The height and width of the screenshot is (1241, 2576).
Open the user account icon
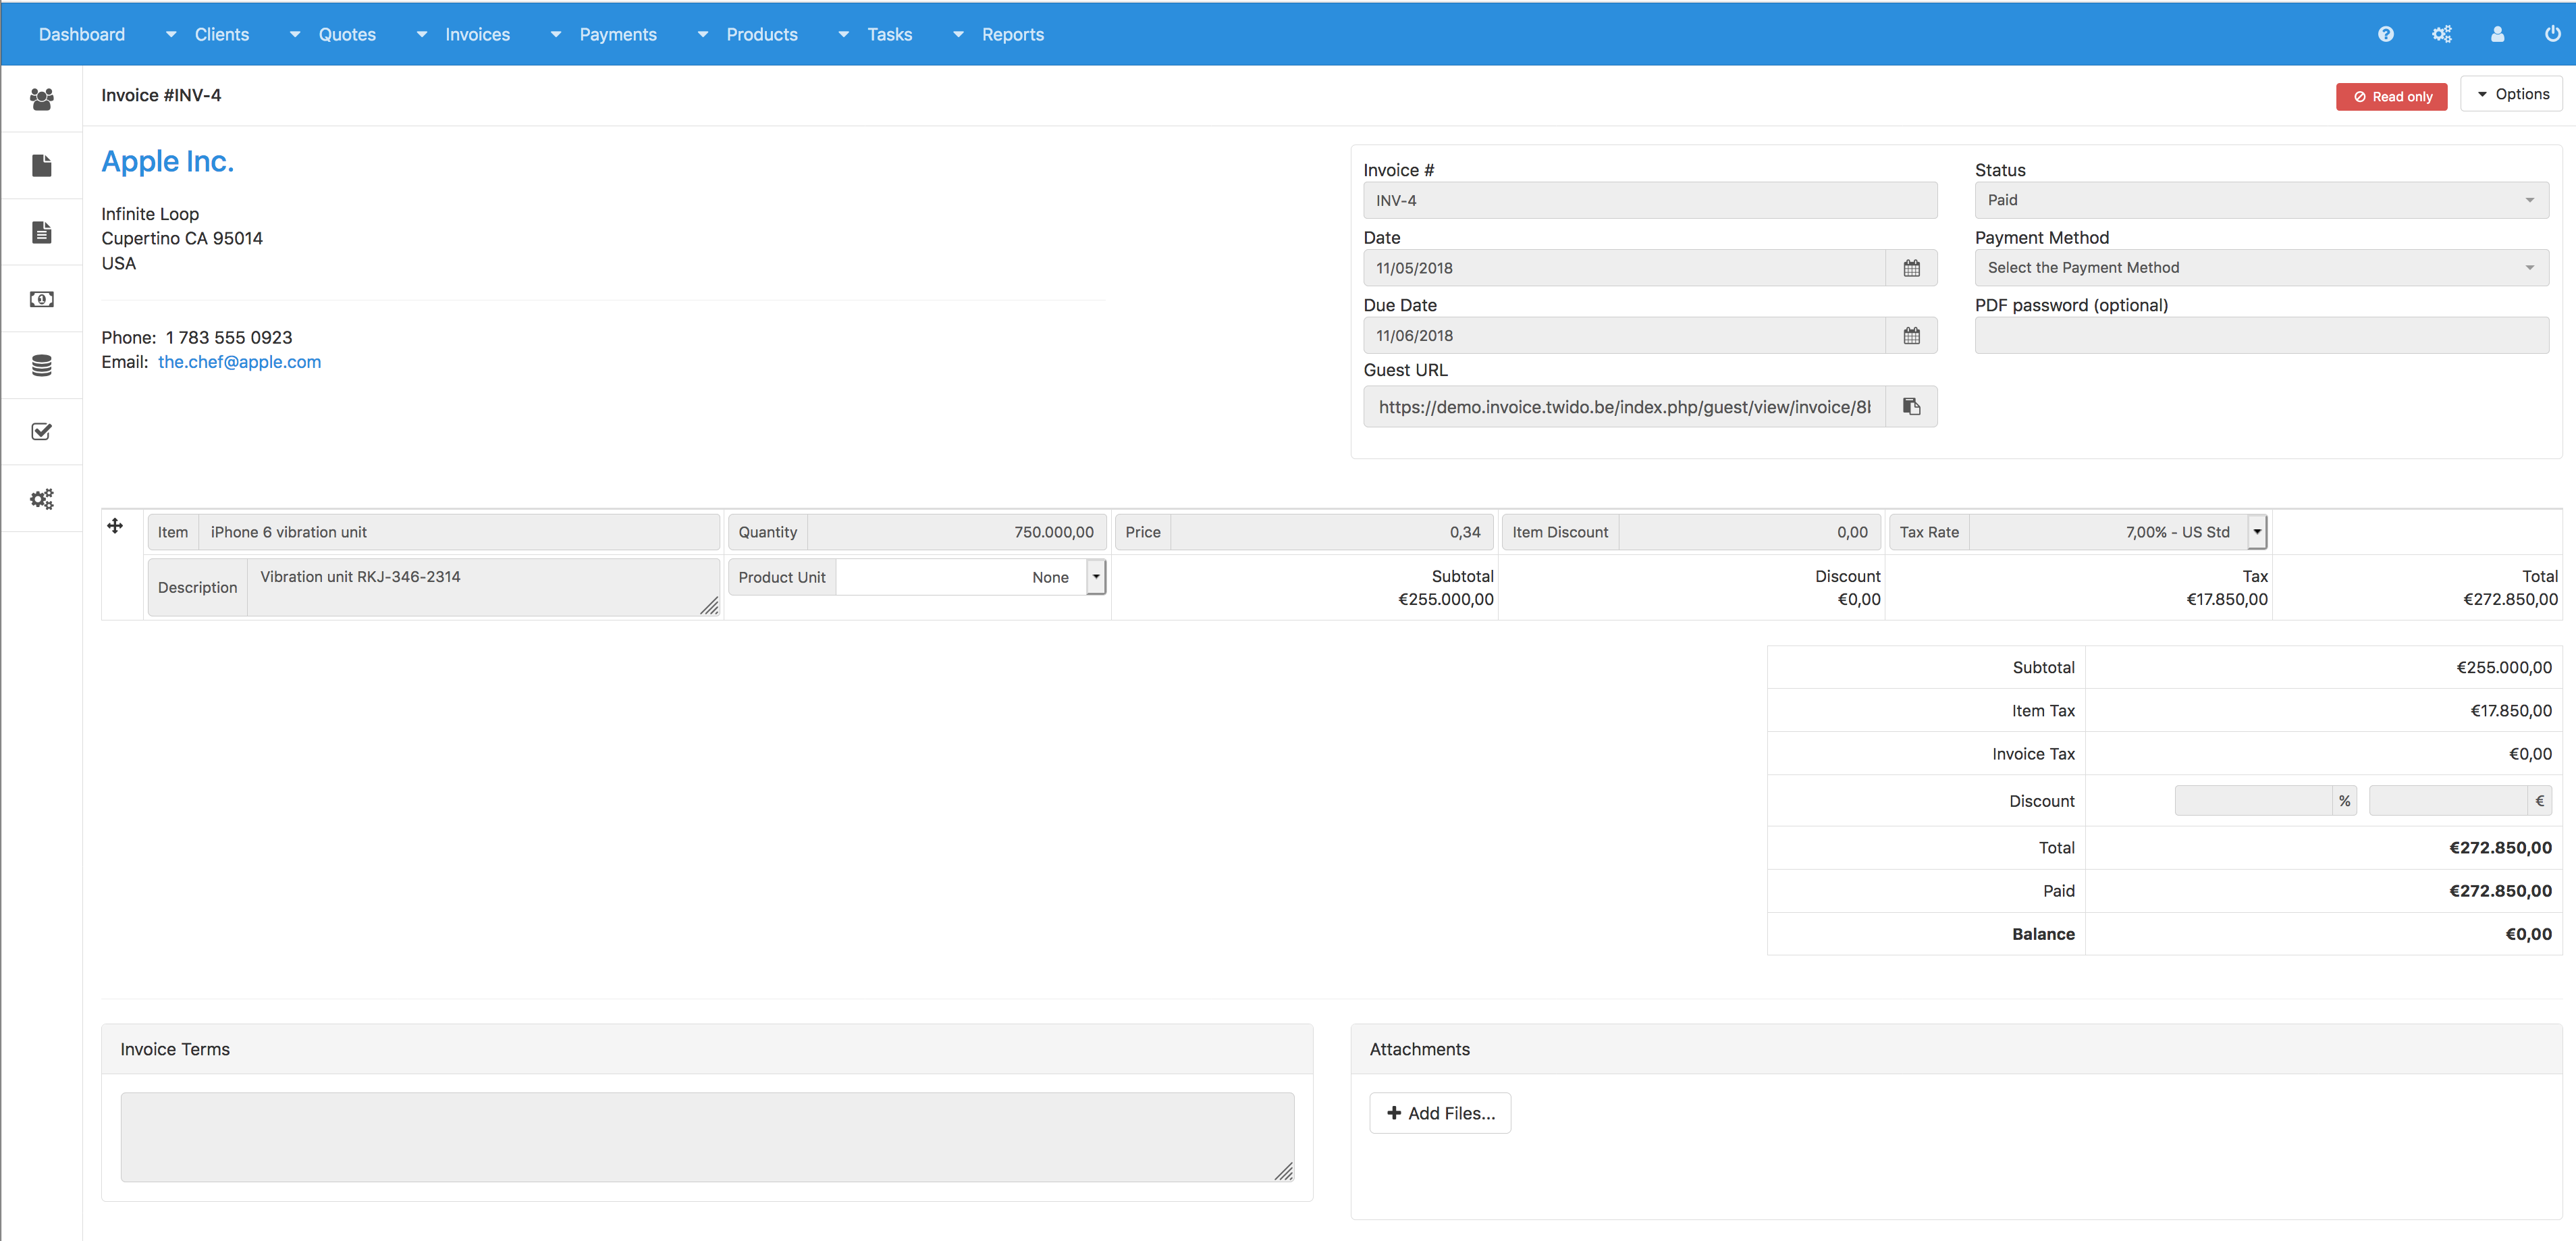pos(2497,34)
